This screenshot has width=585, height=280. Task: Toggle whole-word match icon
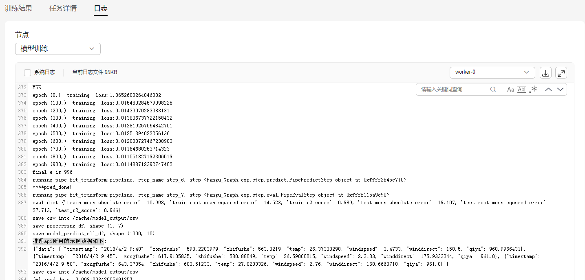(x=521, y=90)
